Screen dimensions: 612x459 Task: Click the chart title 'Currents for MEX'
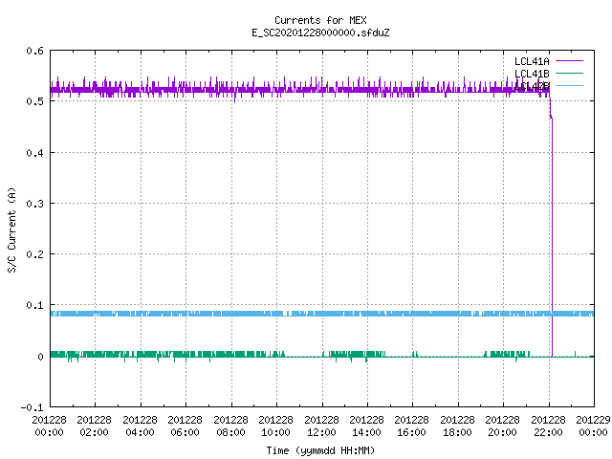(320, 20)
